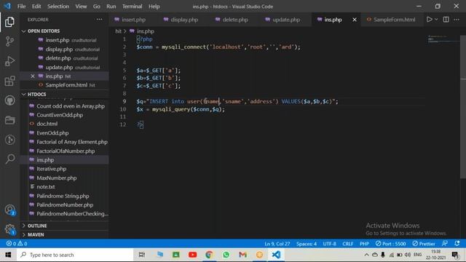Screen dimensions: 466x262
Task: Open Explorer Views and More Actions ellipsis
Action: coord(99,20)
